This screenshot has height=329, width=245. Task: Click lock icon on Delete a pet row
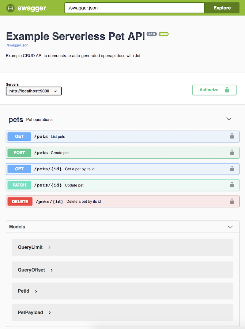tap(232, 201)
